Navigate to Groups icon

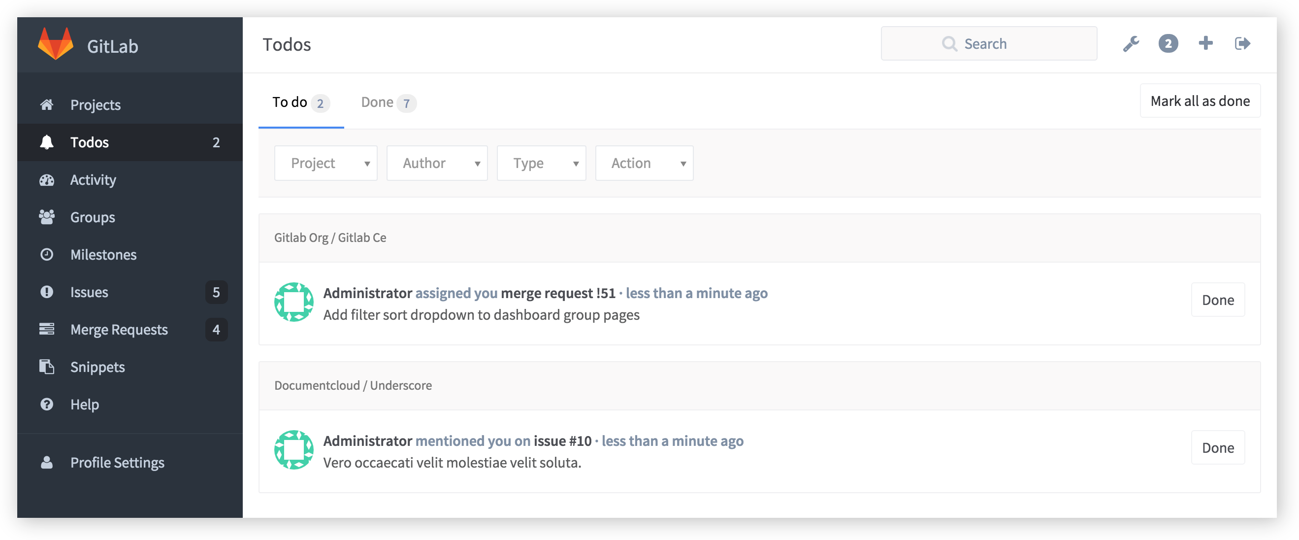point(46,216)
